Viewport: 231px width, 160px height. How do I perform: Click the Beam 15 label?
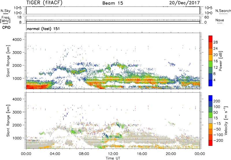pyautogui.click(x=113, y=3)
